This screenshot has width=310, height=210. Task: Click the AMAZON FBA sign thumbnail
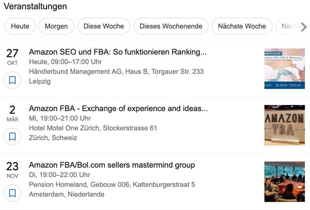(284, 125)
